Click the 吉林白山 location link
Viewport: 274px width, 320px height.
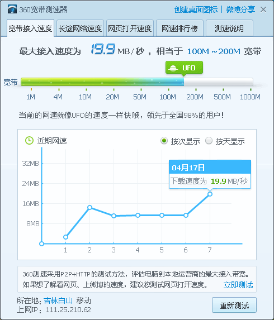point(58,300)
